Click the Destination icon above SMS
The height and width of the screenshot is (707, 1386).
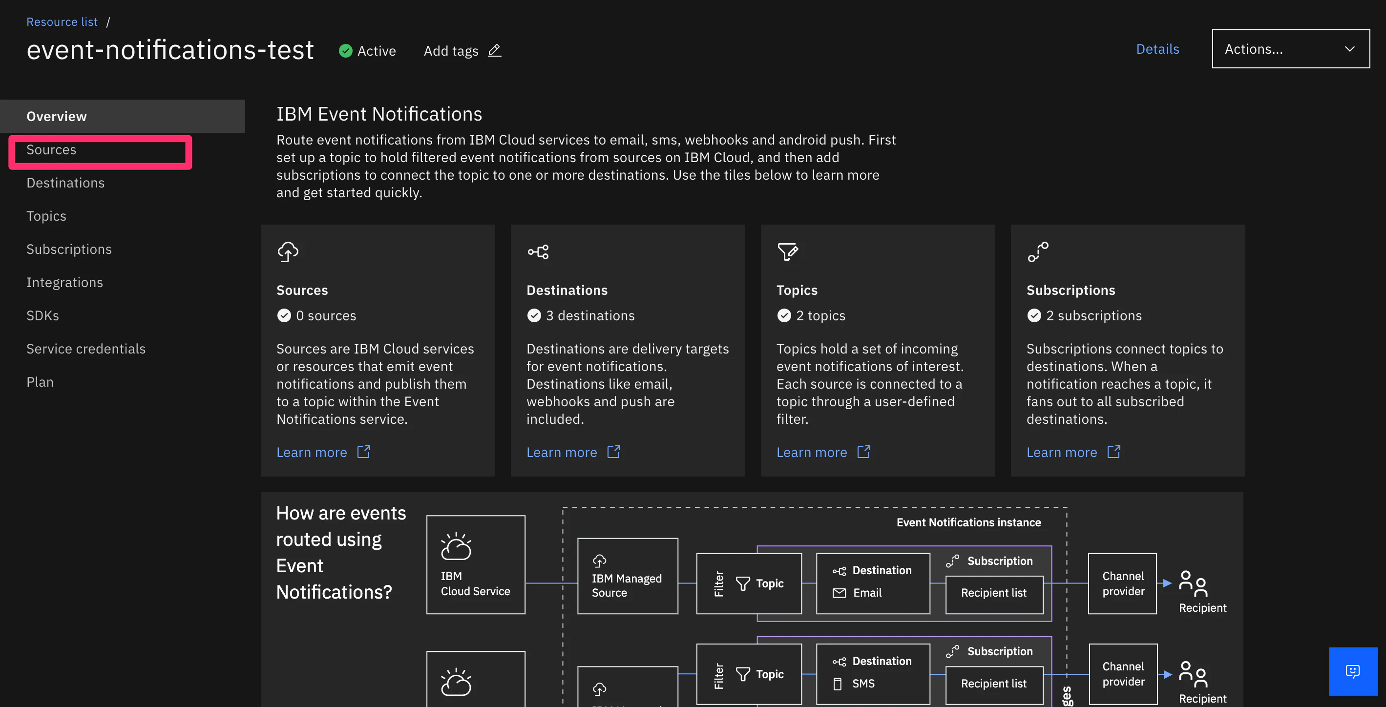(x=840, y=662)
